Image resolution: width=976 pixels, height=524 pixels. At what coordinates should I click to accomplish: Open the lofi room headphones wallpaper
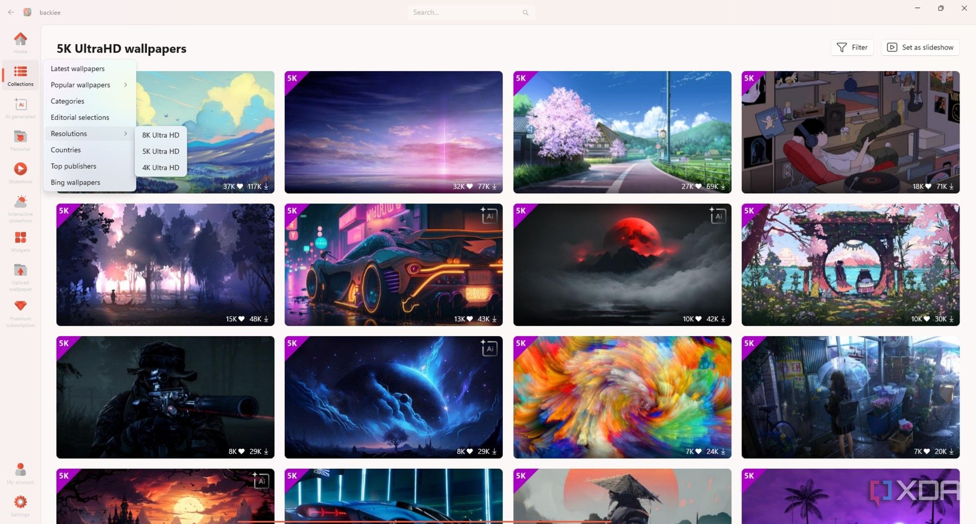[x=851, y=132]
